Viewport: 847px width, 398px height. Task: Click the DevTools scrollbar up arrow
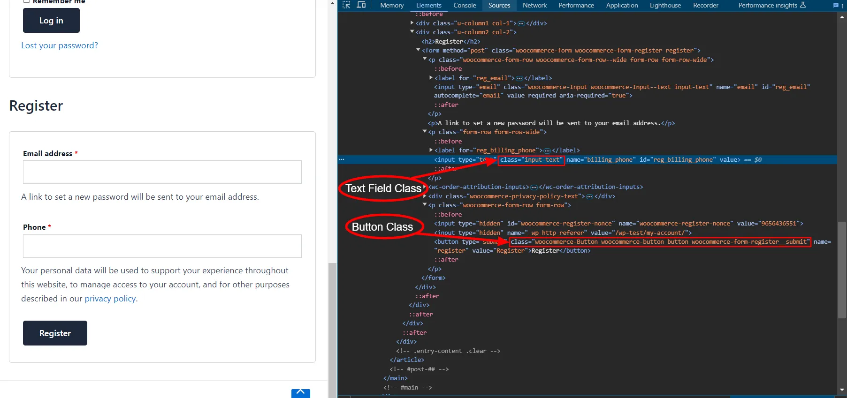point(842,17)
